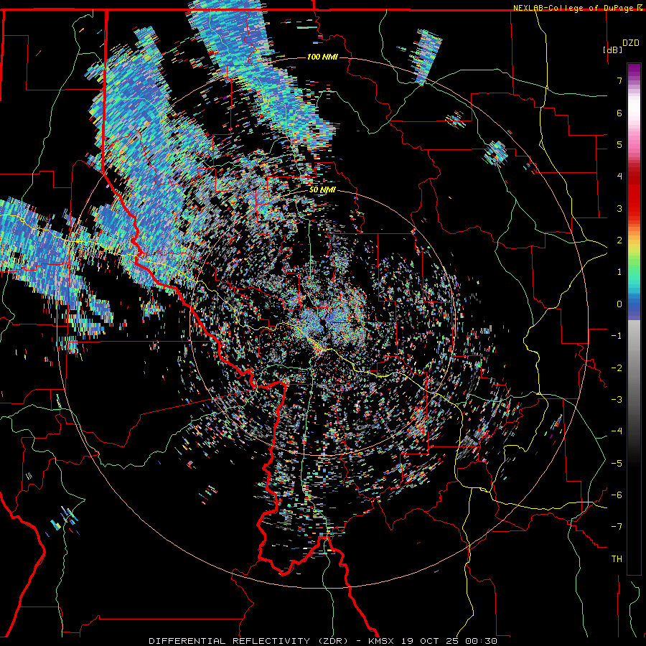Click the 00:30 timestamp text
This screenshot has height=646, width=646.
[x=481, y=641]
